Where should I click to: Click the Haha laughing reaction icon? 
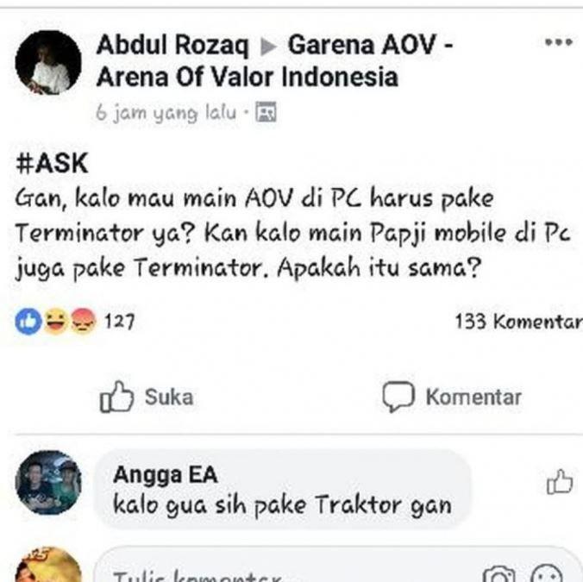click(x=56, y=321)
